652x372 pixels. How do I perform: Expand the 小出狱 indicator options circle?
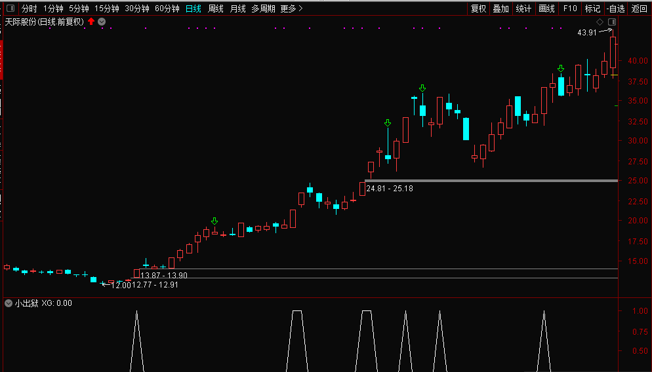click(x=9, y=303)
